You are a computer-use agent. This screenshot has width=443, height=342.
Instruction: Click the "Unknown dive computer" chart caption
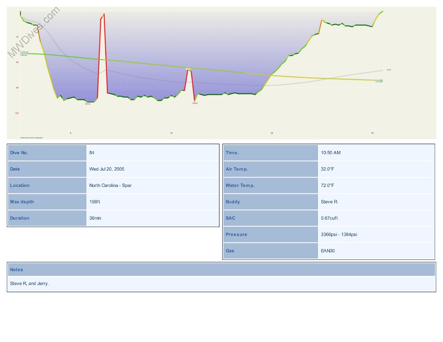(31, 138)
